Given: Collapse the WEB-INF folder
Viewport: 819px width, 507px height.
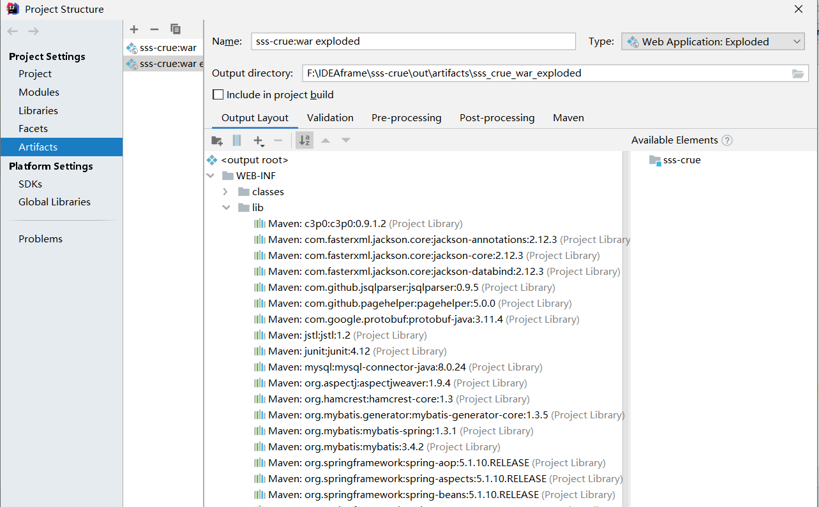Looking at the screenshot, I should (x=211, y=176).
